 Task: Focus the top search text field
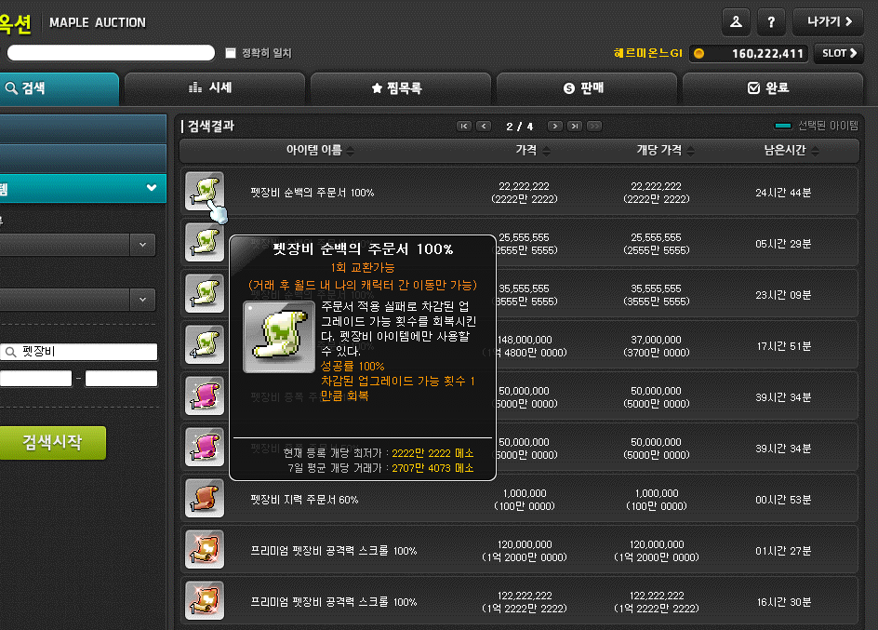tap(111, 53)
